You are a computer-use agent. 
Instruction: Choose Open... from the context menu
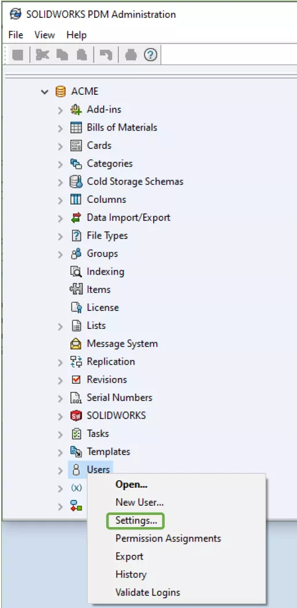point(131,484)
